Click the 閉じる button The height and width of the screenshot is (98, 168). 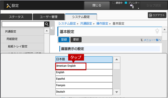click(x=97, y=6)
